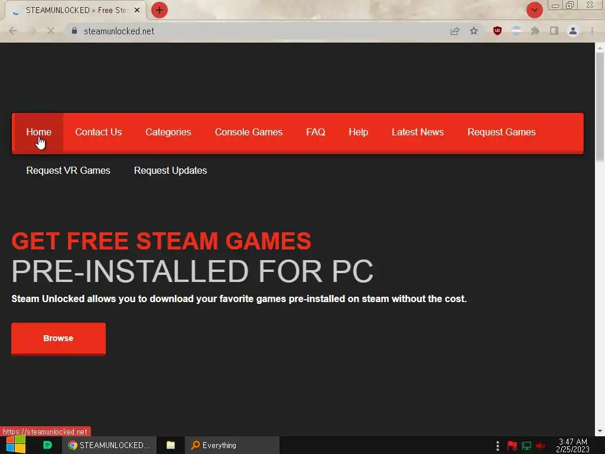The image size is (605, 454).
Task: Open Home in the site menu
Action: pyautogui.click(x=38, y=132)
